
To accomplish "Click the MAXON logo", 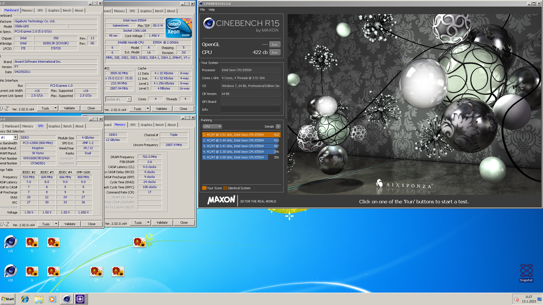I will click(221, 200).
